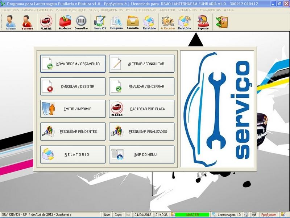Click the Ins indicator in status bar
The image size is (290, 218).
tap(128, 215)
